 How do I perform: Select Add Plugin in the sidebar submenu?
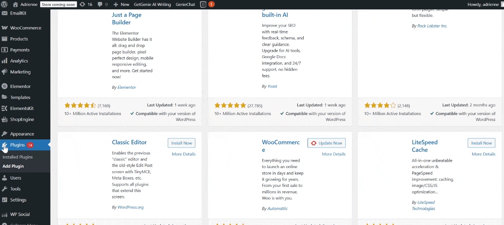[13, 166]
